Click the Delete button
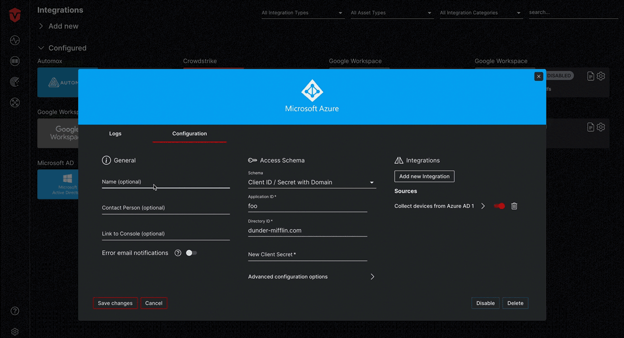This screenshot has height=338, width=624. (515, 303)
